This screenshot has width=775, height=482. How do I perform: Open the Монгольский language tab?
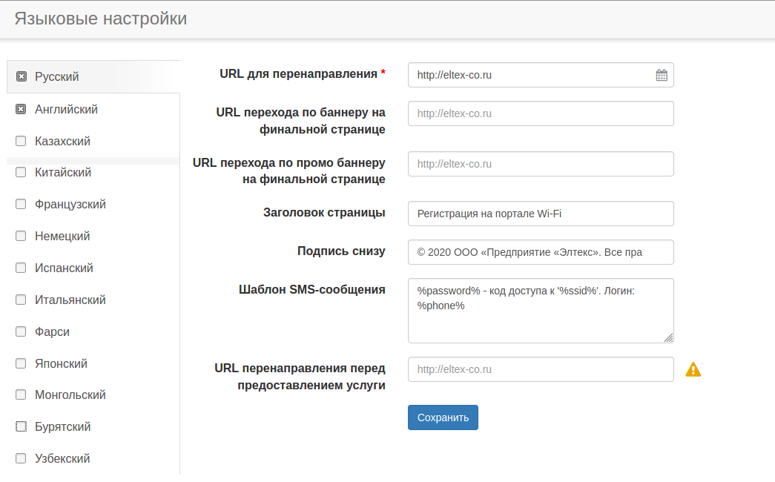pos(70,395)
